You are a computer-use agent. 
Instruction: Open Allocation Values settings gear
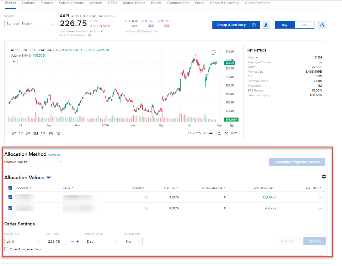click(324, 177)
